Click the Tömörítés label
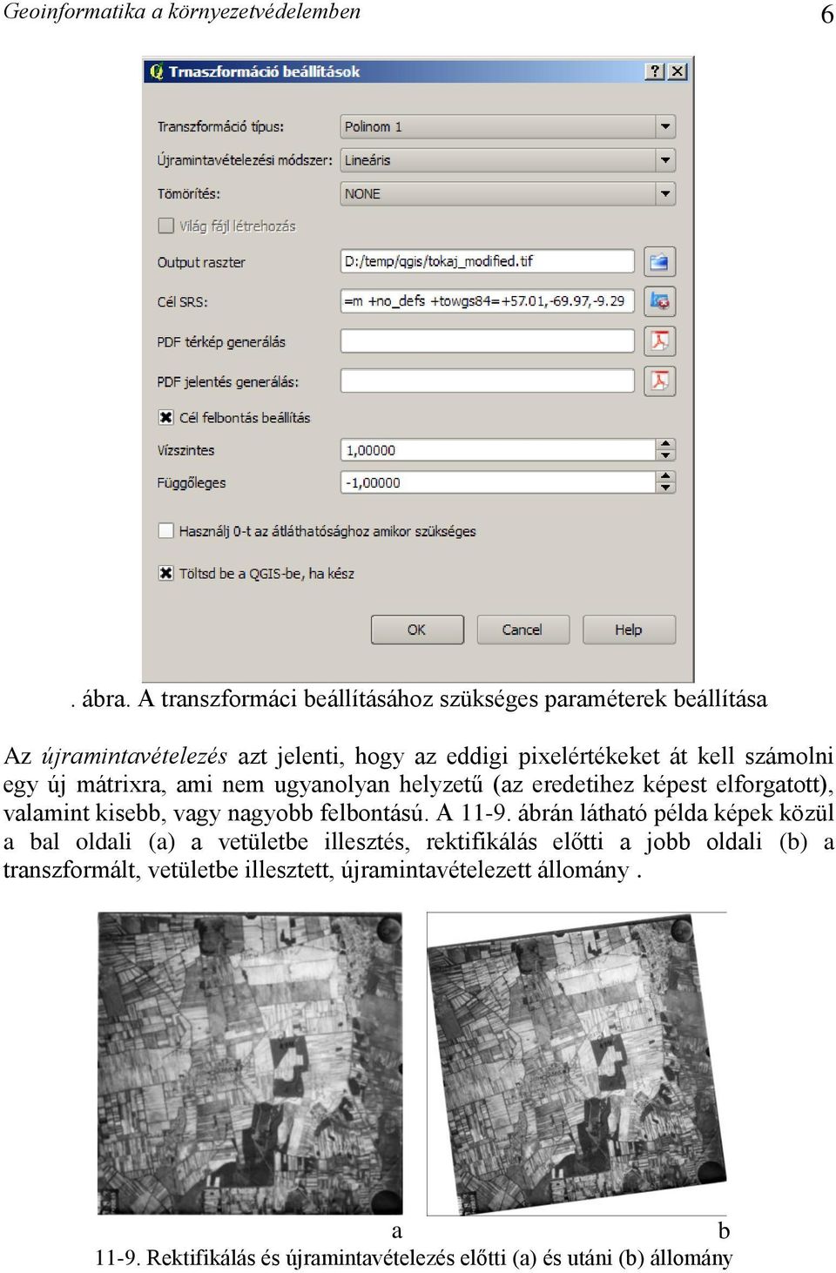Image resolution: width=836 pixels, height=1273 pixels. (188, 193)
